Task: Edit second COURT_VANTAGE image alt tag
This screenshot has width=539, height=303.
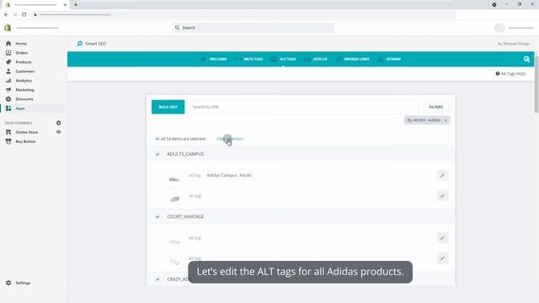Action: click(x=442, y=258)
